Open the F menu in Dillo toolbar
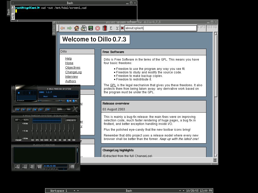The width and height of the screenshot is (258, 193). pyautogui.click(x=111, y=28)
